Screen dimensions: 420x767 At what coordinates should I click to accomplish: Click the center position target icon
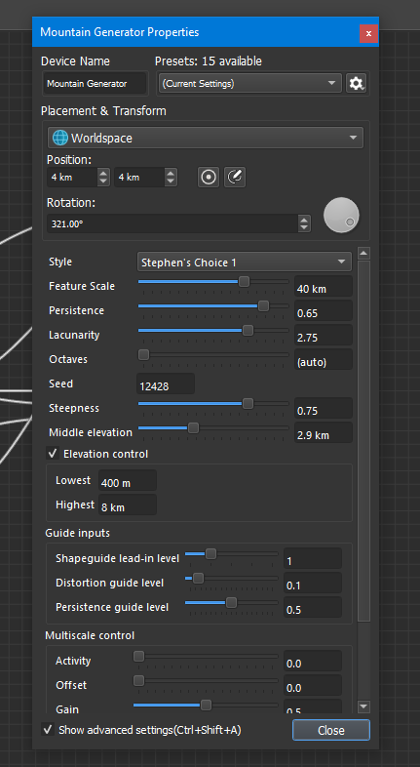(209, 177)
